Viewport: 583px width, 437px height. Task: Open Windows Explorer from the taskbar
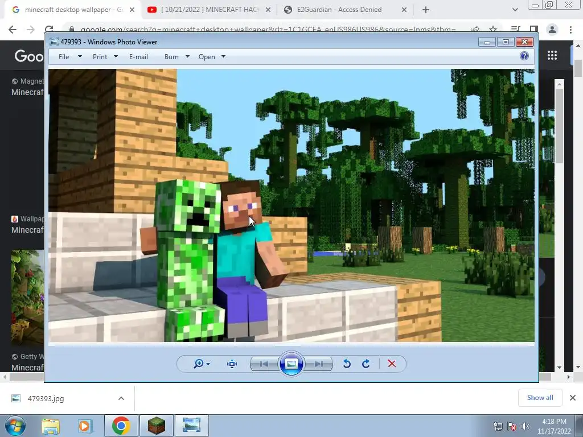tap(51, 426)
